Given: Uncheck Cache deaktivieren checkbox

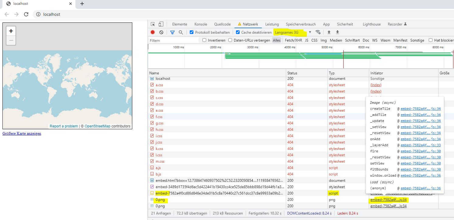Looking at the screenshot, I should (x=238, y=32).
